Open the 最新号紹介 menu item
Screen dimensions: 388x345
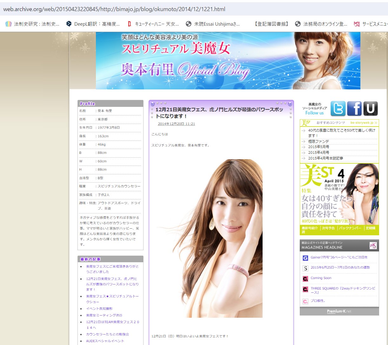point(310,228)
